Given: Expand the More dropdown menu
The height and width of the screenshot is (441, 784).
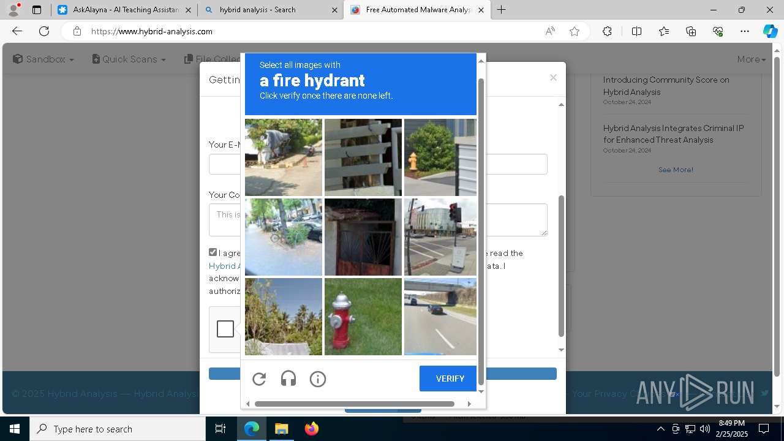Looking at the screenshot, I should [x=752, y=59].
